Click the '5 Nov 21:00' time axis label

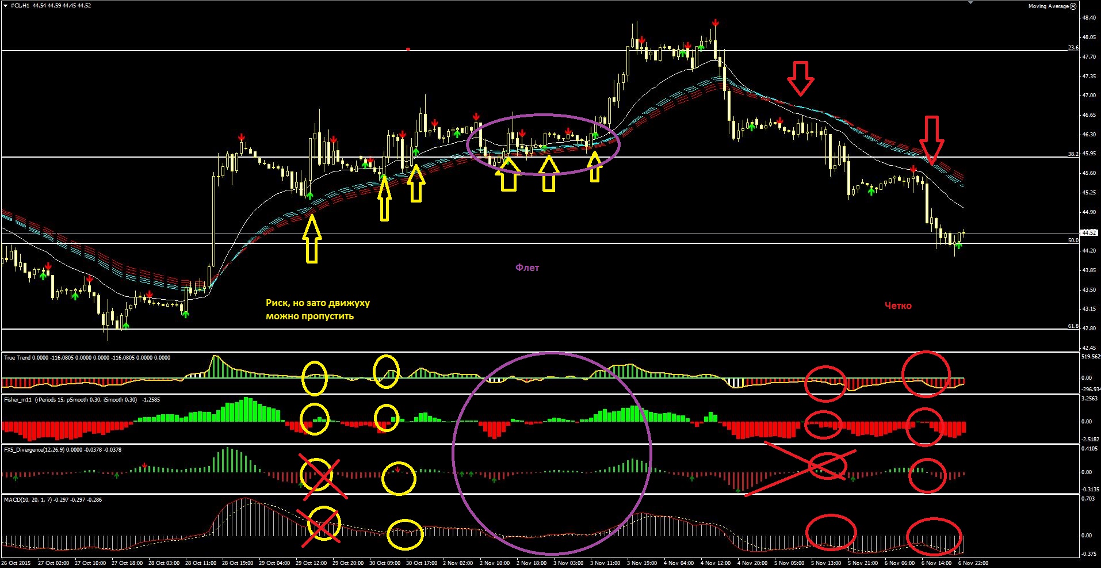click(863, 563)
